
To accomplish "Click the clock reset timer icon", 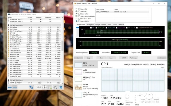I will [44, 87].
